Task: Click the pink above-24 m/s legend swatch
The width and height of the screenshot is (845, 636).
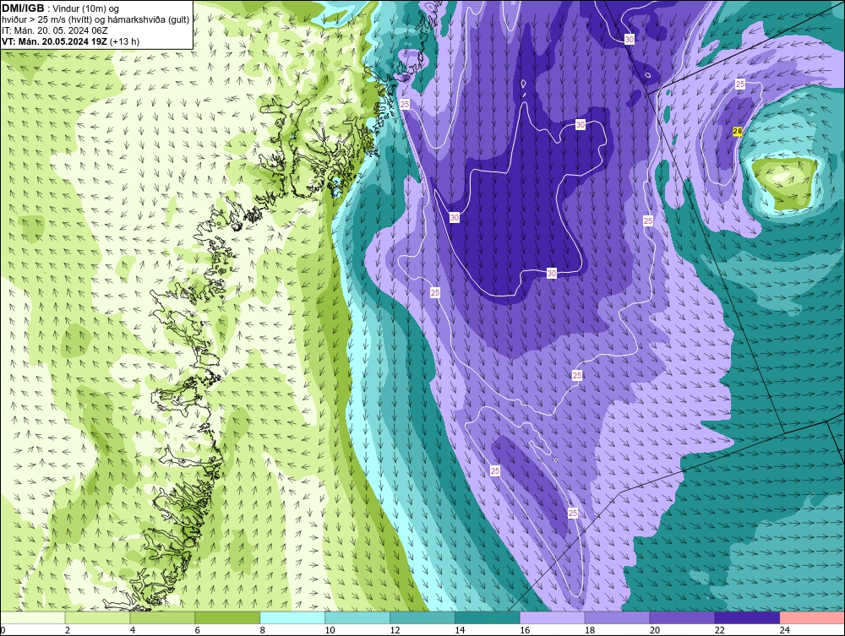Action: point(812,617)
